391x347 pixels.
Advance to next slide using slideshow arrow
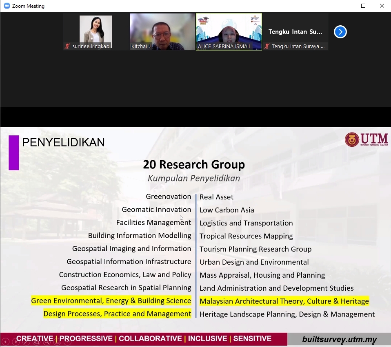coord(16,342)
